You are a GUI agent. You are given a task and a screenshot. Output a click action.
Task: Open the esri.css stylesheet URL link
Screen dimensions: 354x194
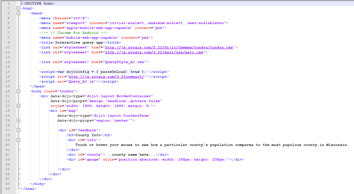tap(154, 52)
